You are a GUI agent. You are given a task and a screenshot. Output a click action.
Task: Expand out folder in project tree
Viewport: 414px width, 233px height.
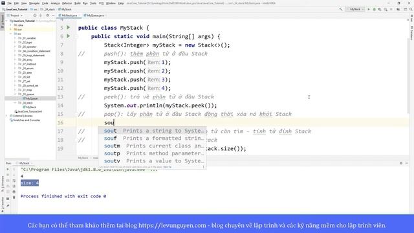pyautogui.click(x=11, y=29)
